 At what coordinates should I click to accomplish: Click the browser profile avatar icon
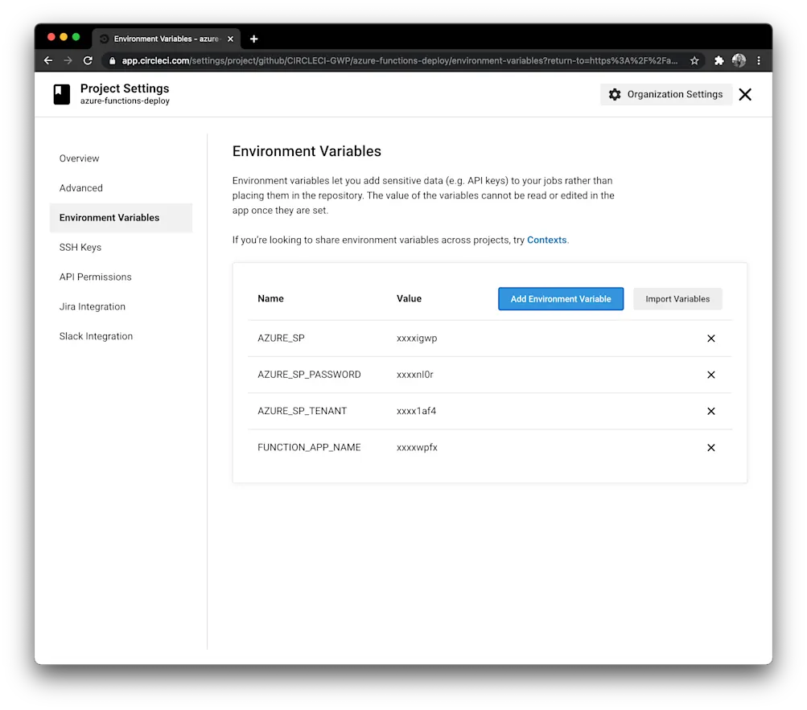739,60
